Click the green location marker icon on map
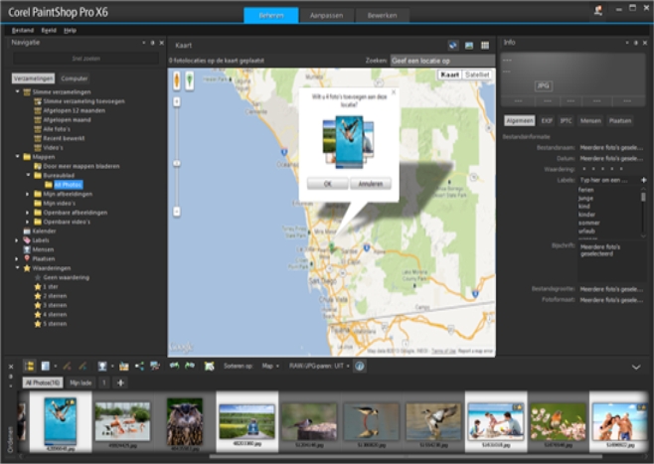The width and height of the screenshot is (654, 464). [x=189, y=78]
